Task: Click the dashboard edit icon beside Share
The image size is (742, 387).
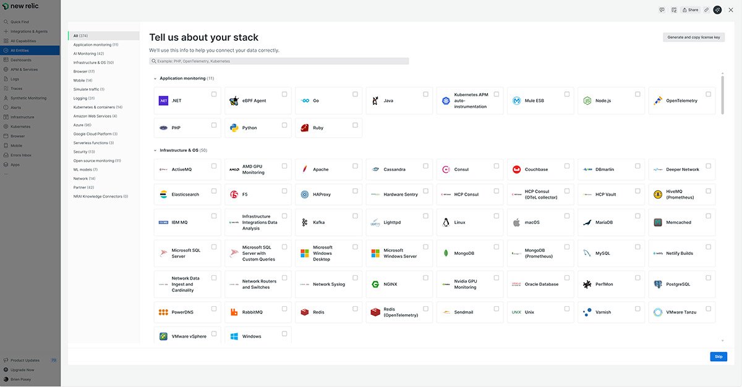Action: coord(673,10)
